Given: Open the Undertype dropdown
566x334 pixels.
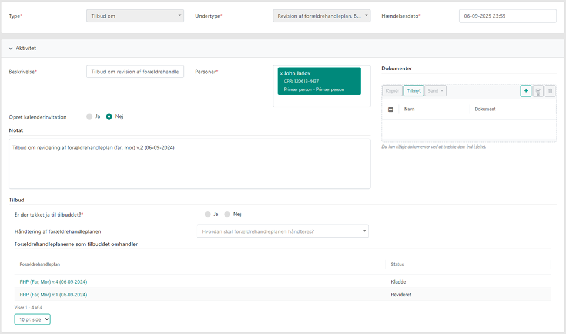Looking at the screenshot, I should tap(321, 16).
